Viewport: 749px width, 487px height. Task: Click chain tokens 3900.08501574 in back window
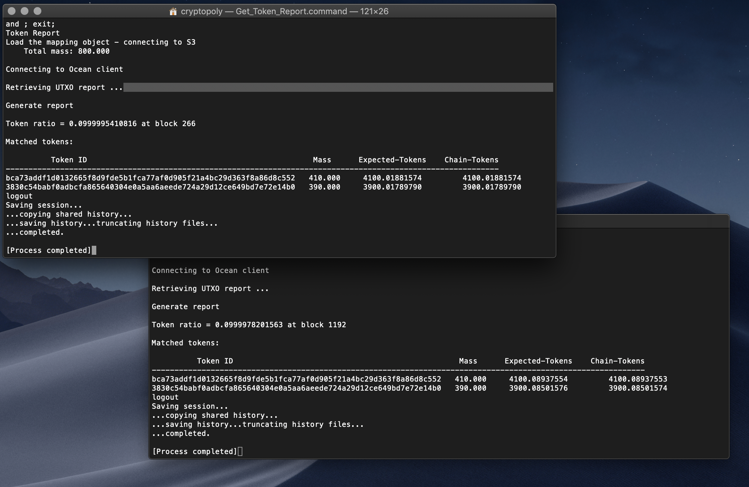point(638,388)
